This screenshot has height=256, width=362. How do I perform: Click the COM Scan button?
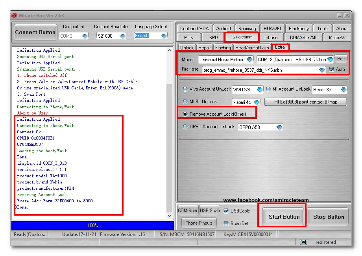pos(188,211)
